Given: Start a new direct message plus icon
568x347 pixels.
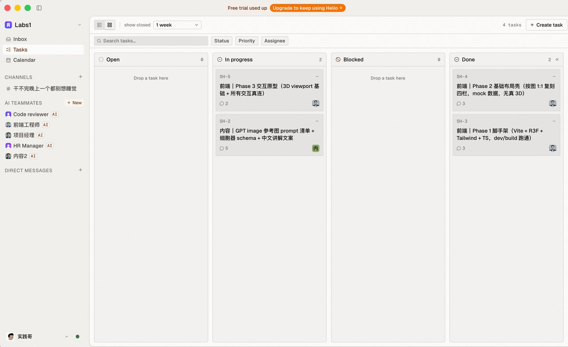Looking at the screenshot, I should pos(80,170).
